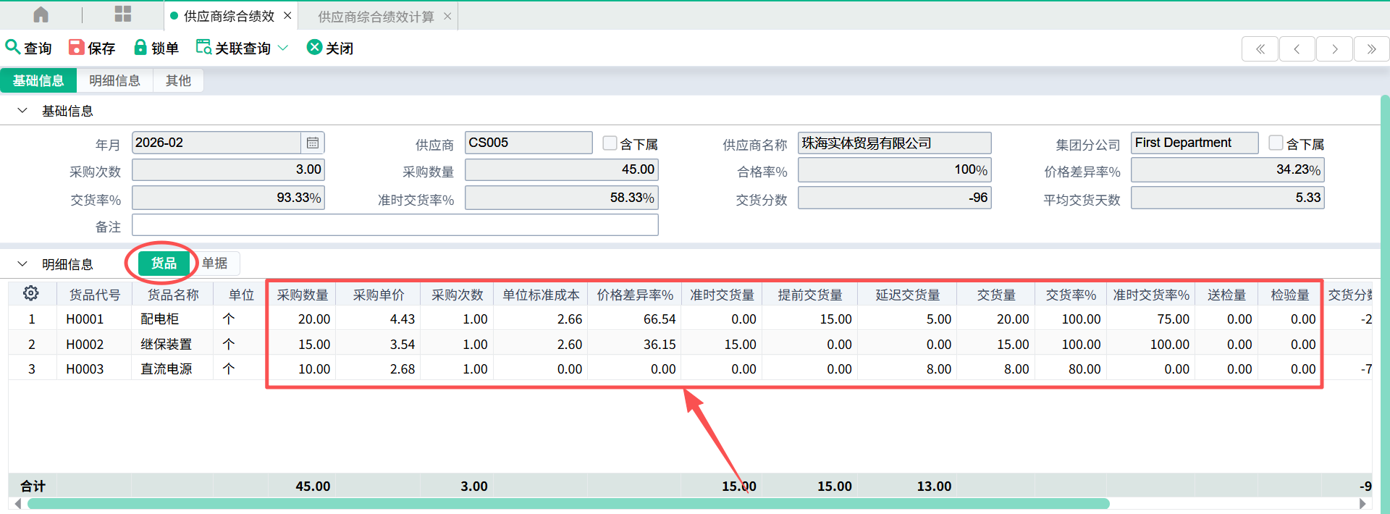Open the 其他 tab
Image resolution: width=1390 pixels, height=514 pixels.
178,80
